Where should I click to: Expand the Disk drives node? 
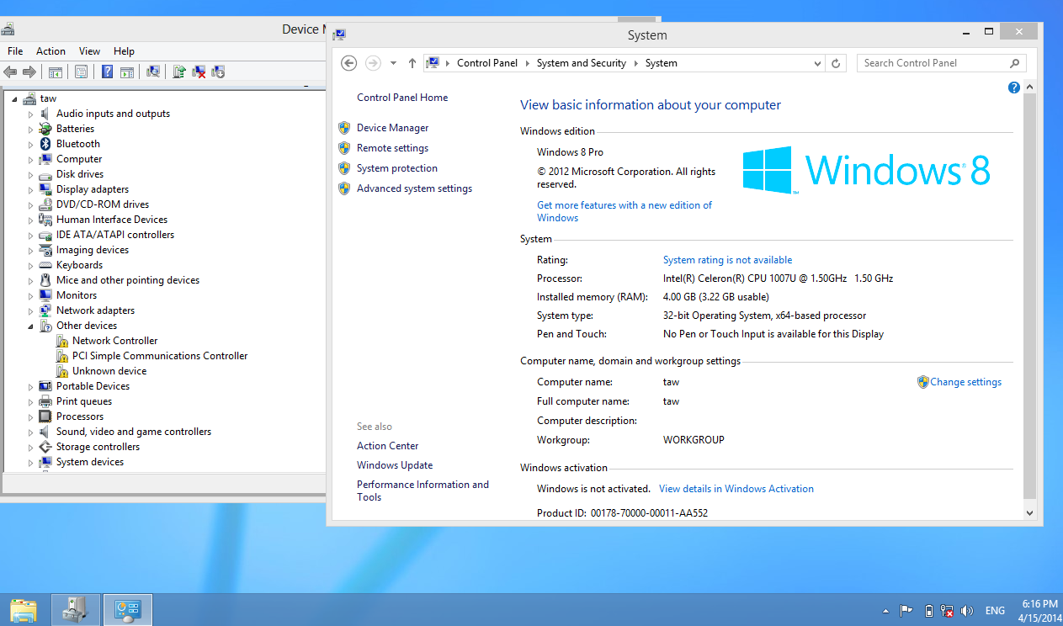click(31, 174)
